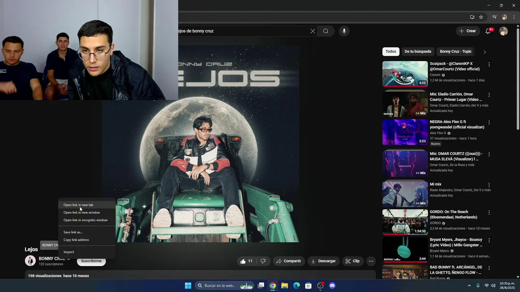Open options for Mix OMAR COURTZ

489,155
